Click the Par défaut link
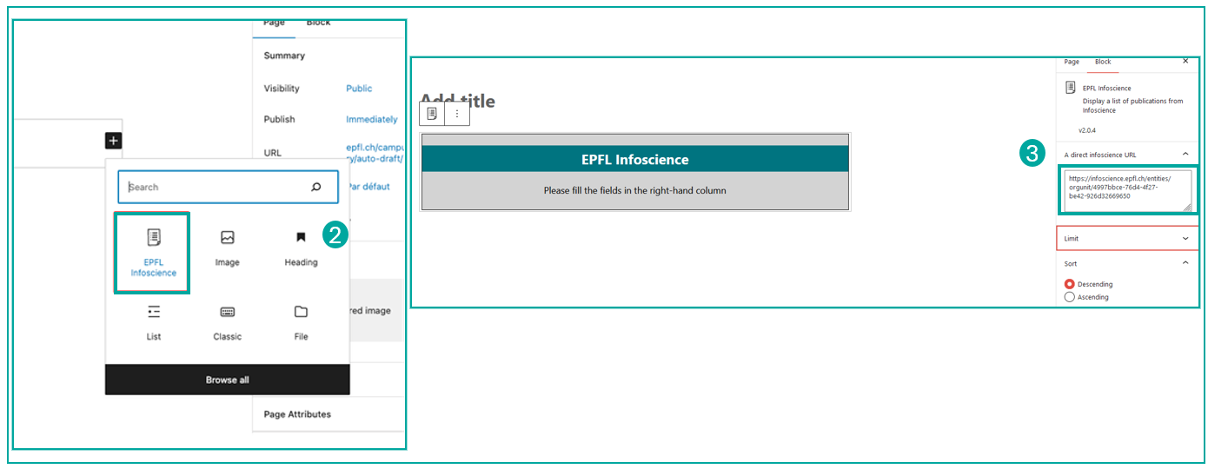Screen dimensions: 1208x469 (x=368, y=187)
